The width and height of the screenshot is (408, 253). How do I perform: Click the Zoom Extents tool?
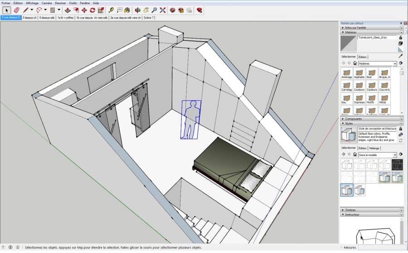point(163,10)
